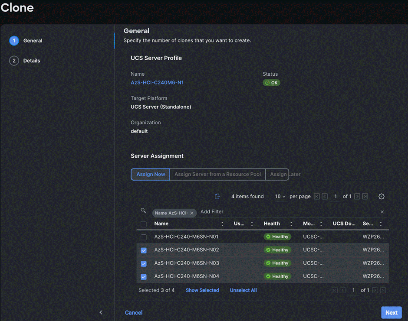Viewport: 408px width, 321px height.
Task: Check the AzS-HCI-C240-M6SN-N01 row checkbox
Action: coord(143,237)
